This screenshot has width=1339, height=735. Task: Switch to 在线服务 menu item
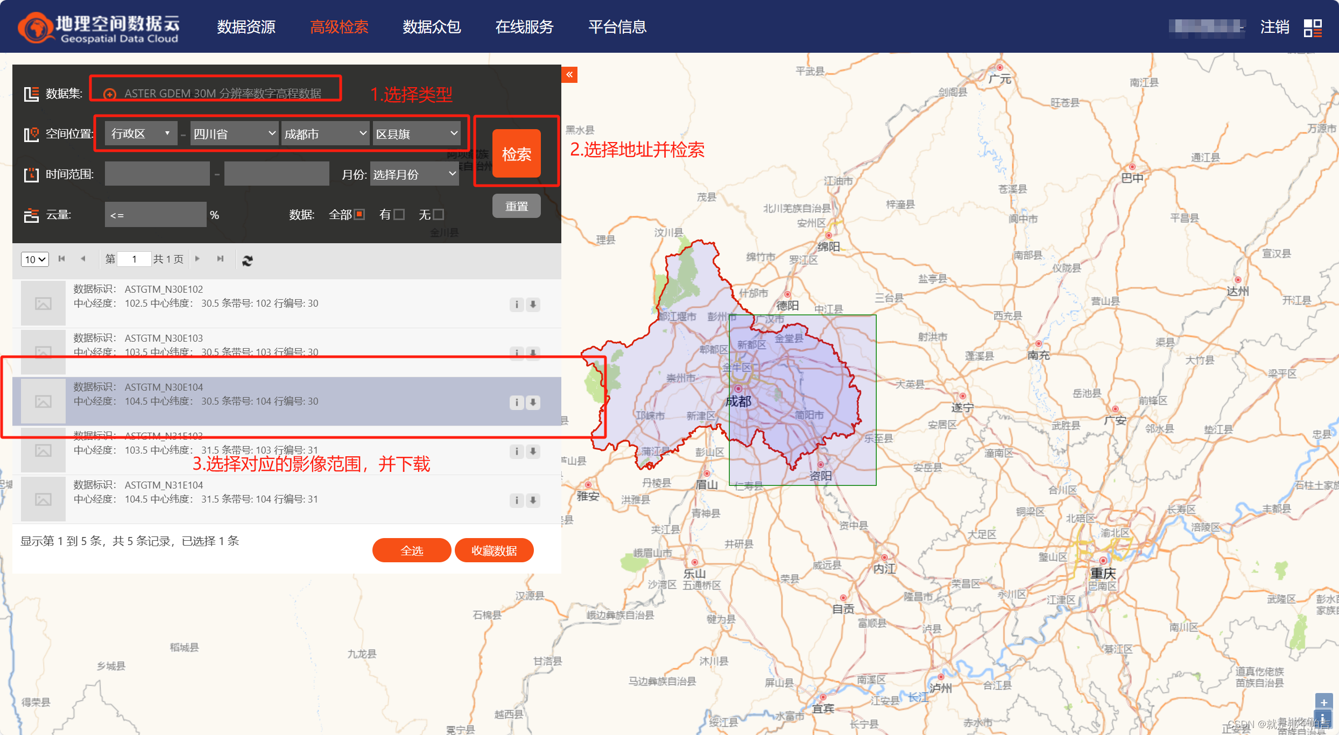(x=524, y=27)
